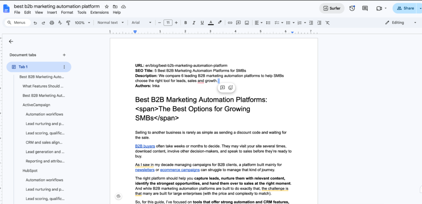Open the Extensions menu

pyautogui.click(x=100, y=12)
